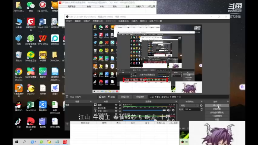Move the mic/Aux volume slider
Viewport: 258px width, 145px height.
tap(164, 110)
